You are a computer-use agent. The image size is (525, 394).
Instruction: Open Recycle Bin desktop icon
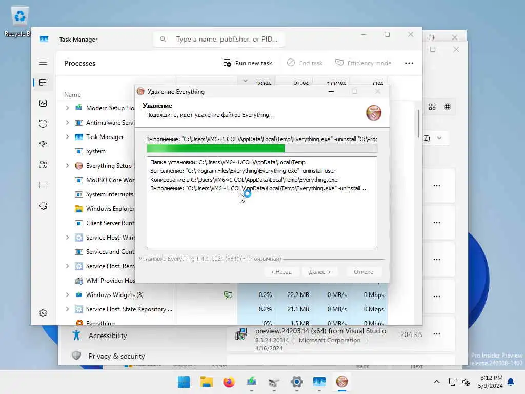[19, 22]
